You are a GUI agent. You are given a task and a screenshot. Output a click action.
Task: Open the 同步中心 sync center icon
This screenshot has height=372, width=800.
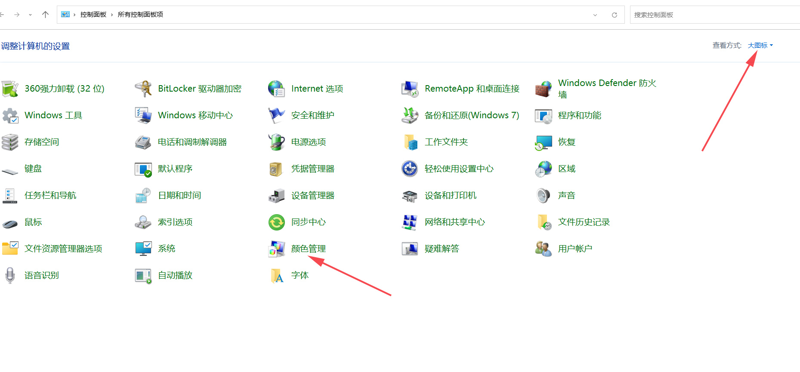(x=276, y=222)
